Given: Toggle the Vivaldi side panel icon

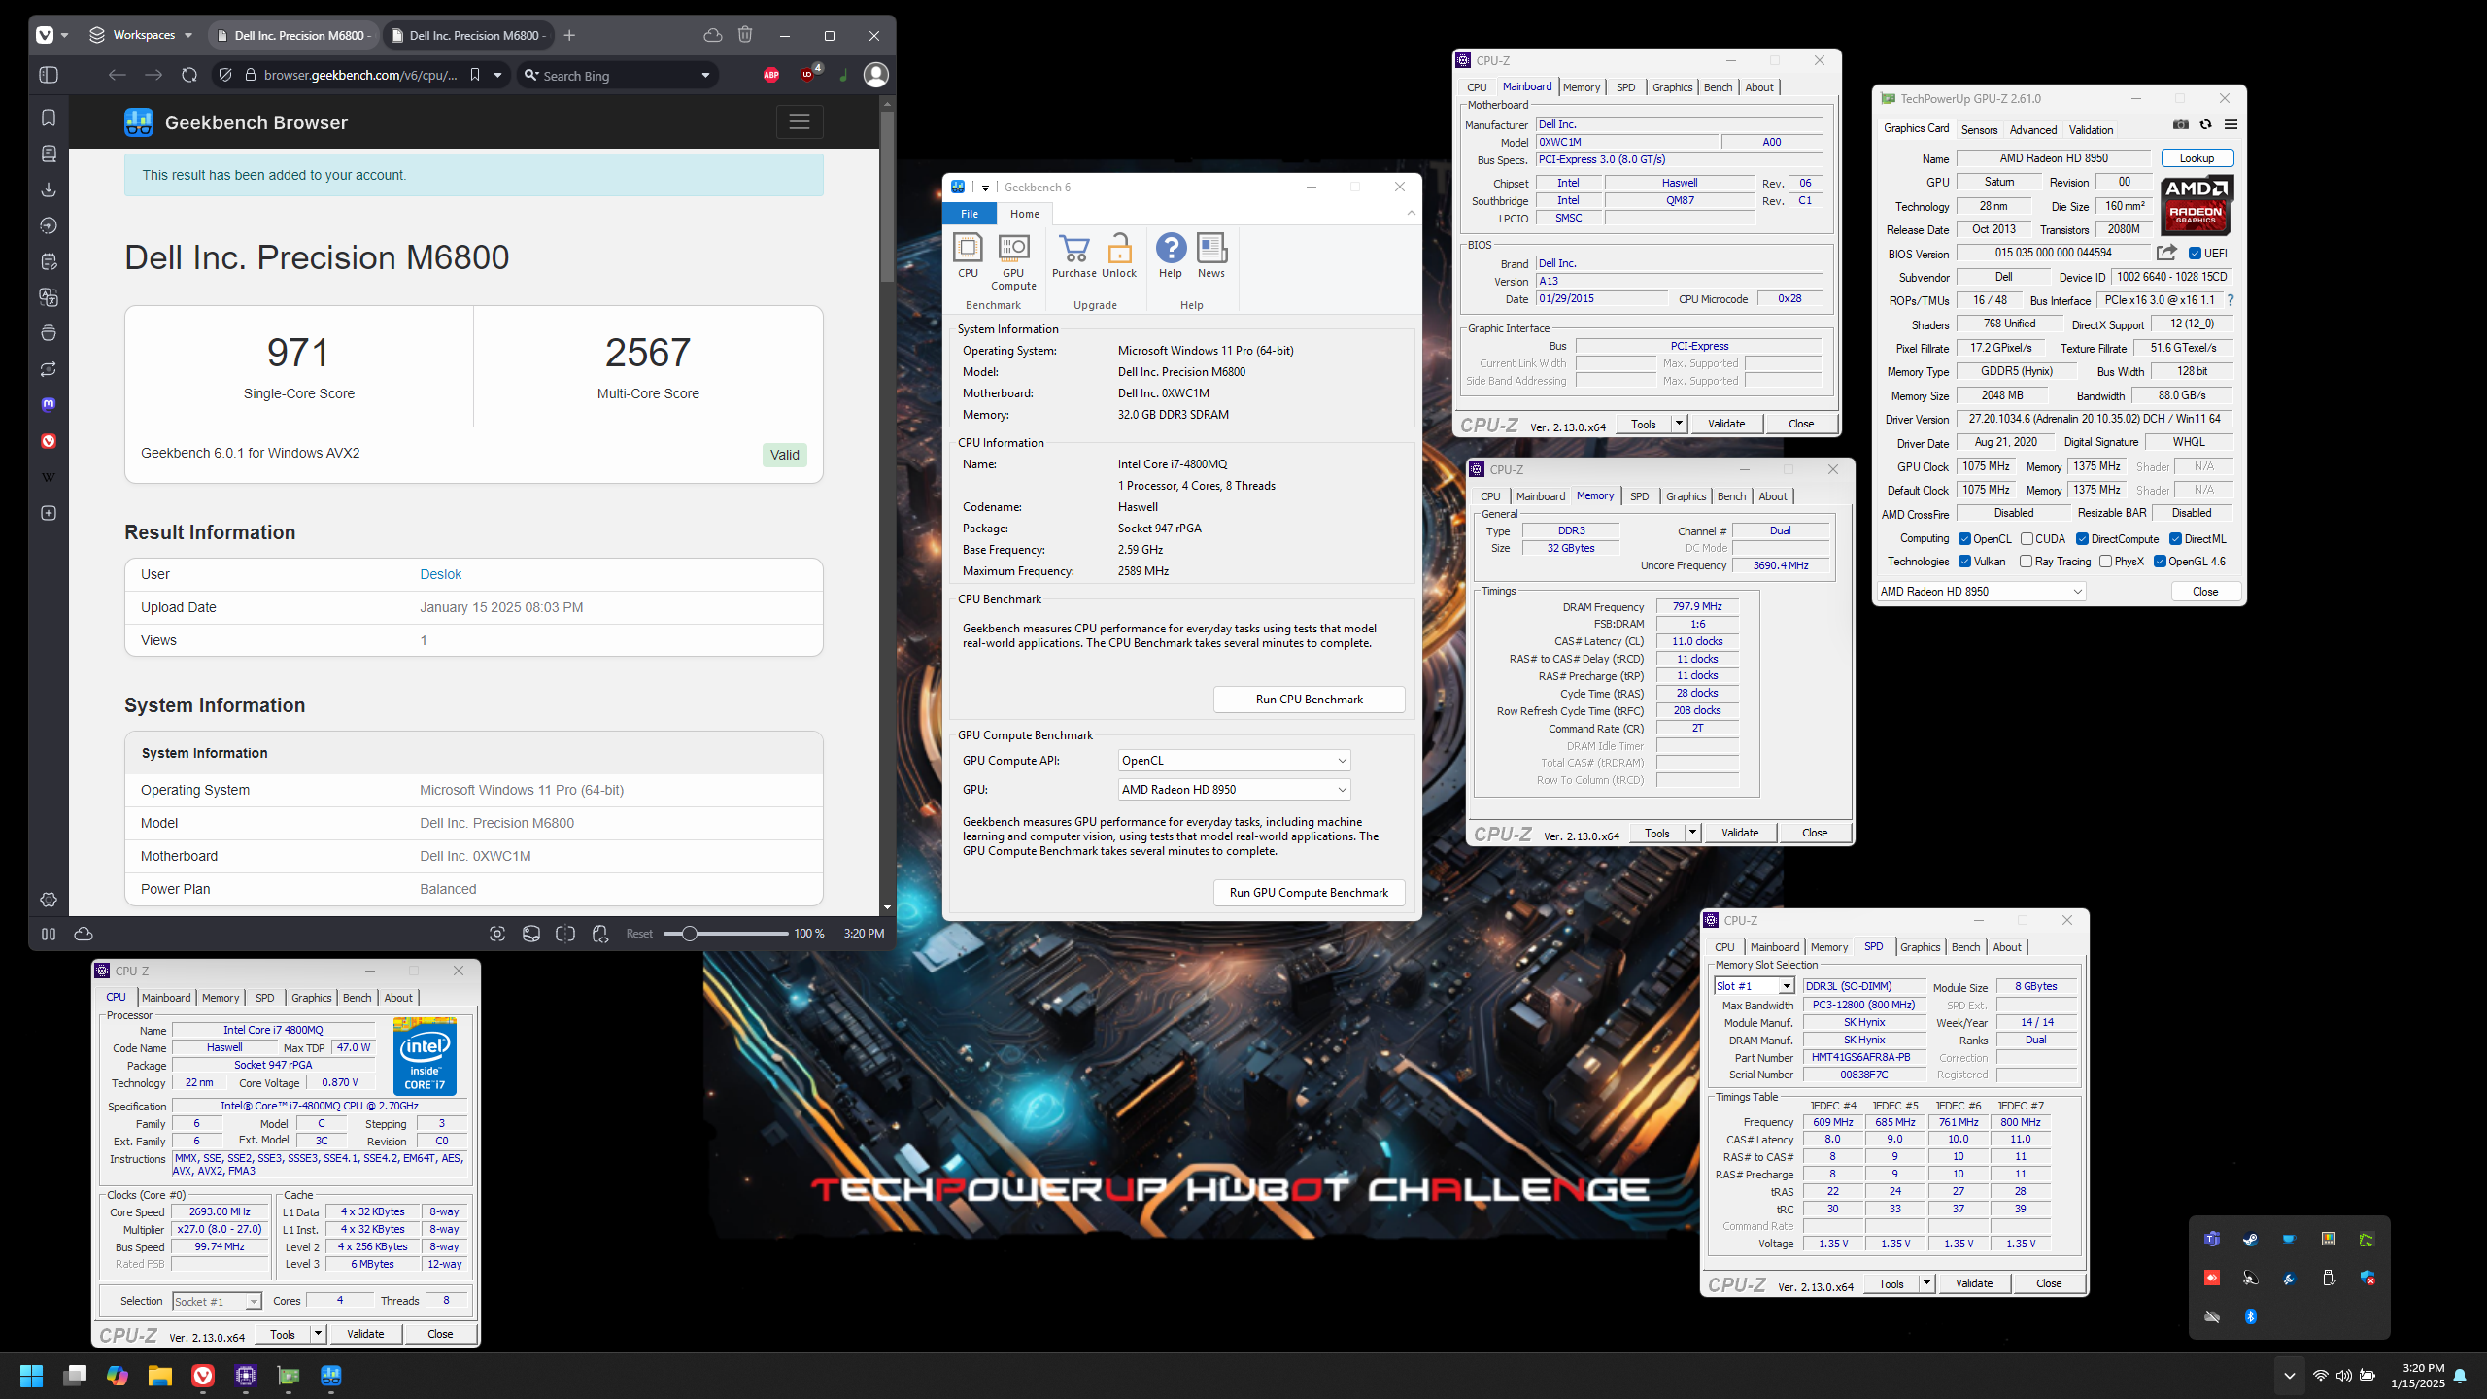Looking at the screenshot, I should coord(49,75).
